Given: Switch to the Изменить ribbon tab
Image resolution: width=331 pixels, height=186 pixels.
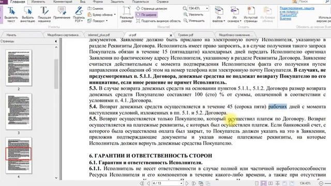Looking at the screenshot, I should [38, 2].
